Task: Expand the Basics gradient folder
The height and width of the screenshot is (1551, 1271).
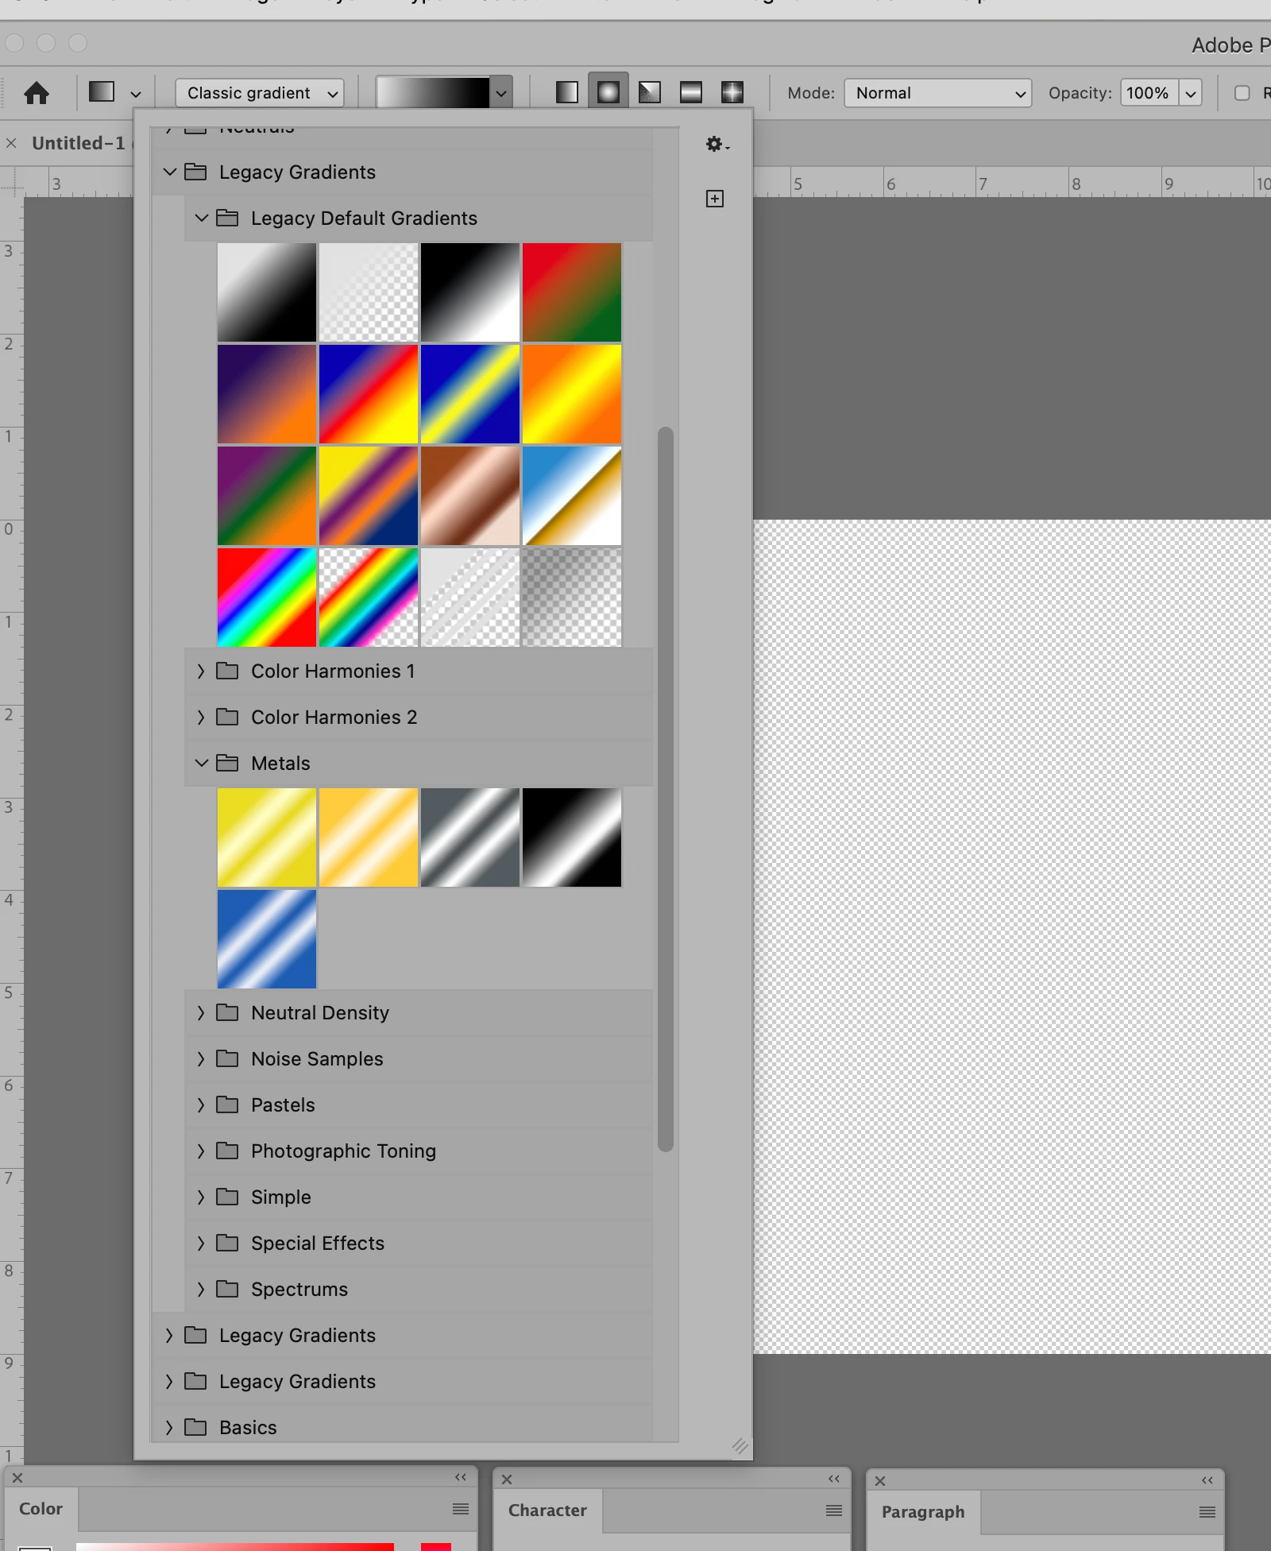Action: point(168,1427)
